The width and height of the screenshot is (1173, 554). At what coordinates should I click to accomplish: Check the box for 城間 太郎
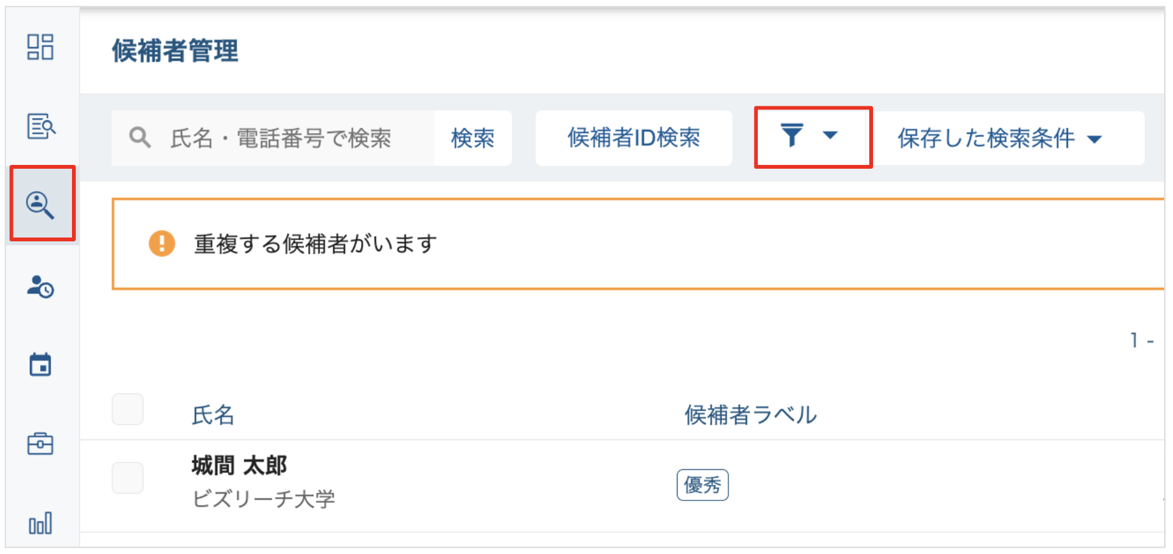(x=127, y=478)
